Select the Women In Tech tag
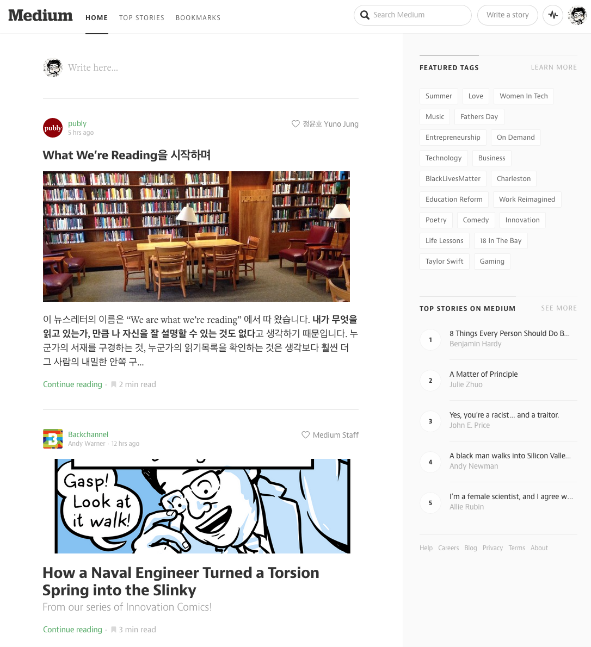This screenshot has width=591, height=647. point(524,96)
